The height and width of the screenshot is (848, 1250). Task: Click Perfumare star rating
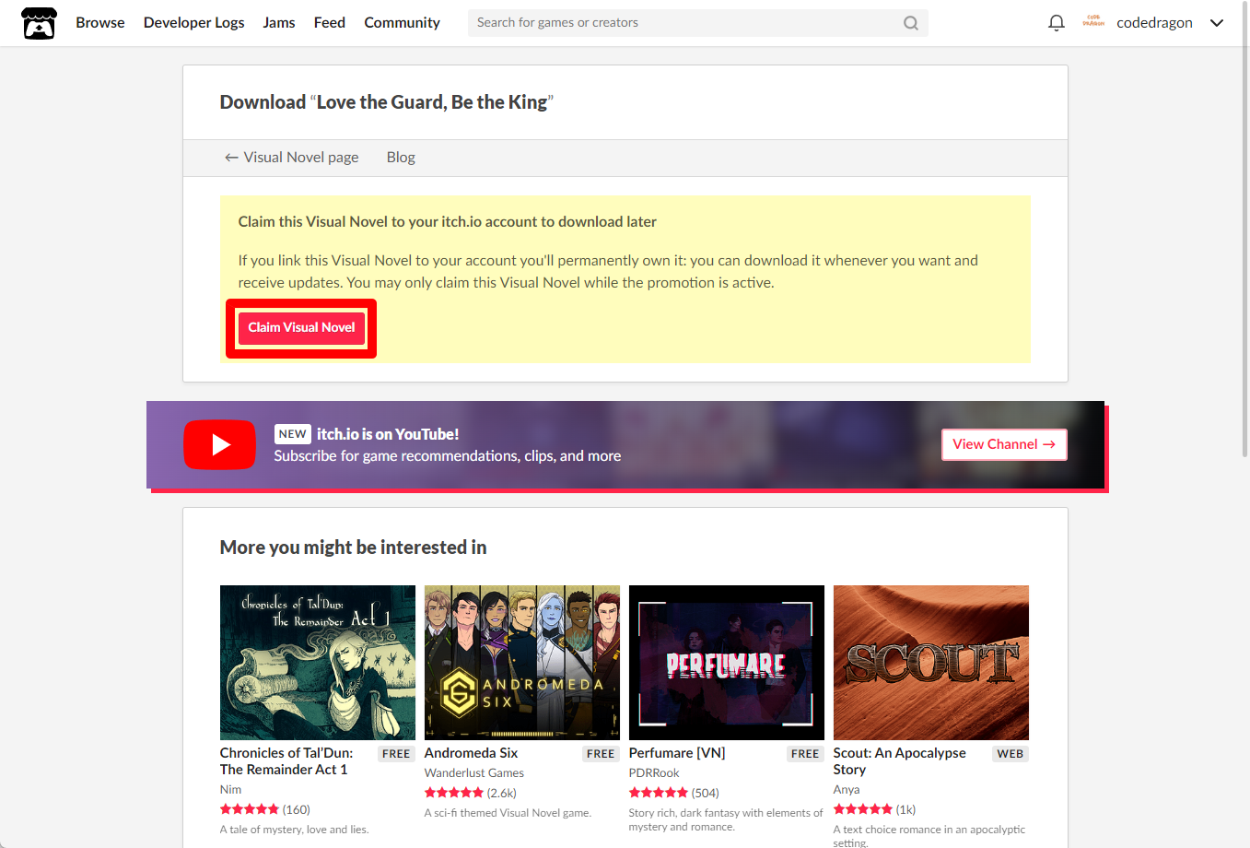659,793
